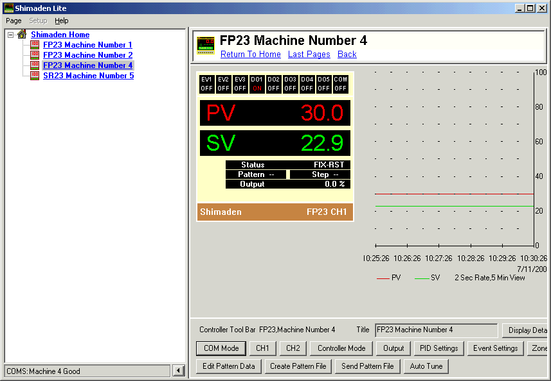The height and width of the screenshot is (381, 551).
Task: Click the left scroll arrow beside status bar
Action: point(179,371)
